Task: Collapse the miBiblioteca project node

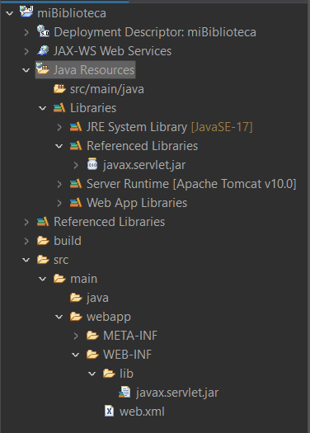Action: (x=10, y=13)
